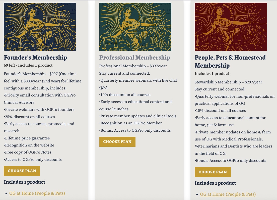Click the "Lifetime price guarantee" bullet

(27, 138)
